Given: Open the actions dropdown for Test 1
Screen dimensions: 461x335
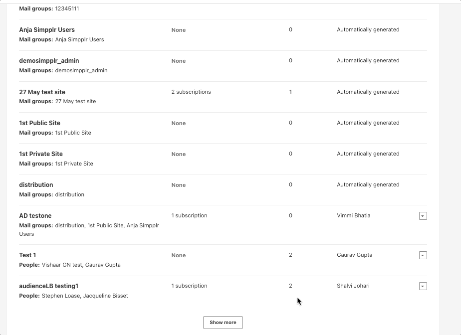Looking at the screenshot, I should [x=423, y=255].
